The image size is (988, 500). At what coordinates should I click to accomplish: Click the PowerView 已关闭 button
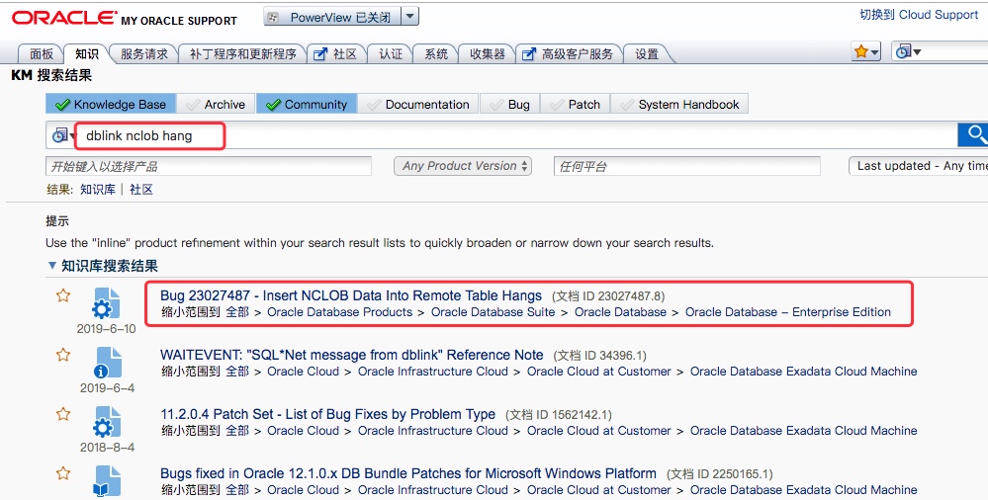pyautogui.click(x=332, y=17)
